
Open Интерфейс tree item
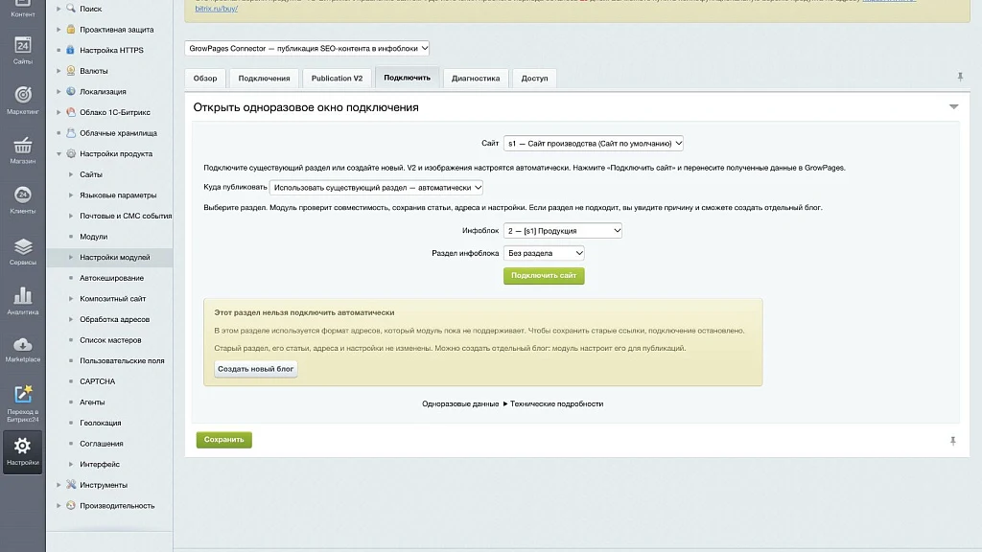pos(100,463)
